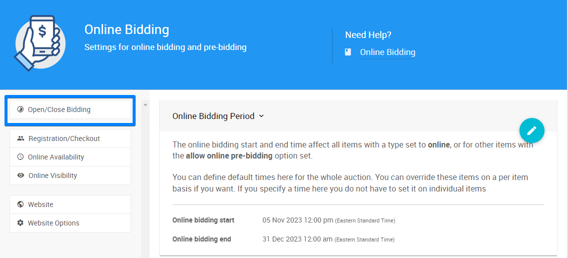Image resolution: width=568 pixels, height=258 pixels.
Task: Click the book icon under Need Help
Action: point(348,52)
